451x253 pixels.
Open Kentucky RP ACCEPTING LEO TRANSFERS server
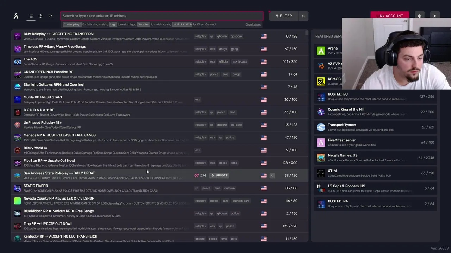click(160, 238)
